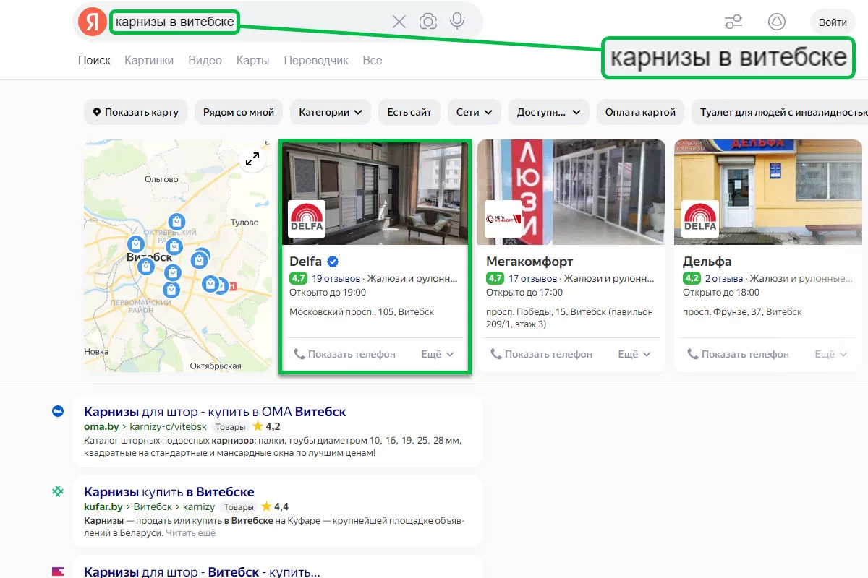The width and height of the screenshot is (868, 578).
Task: Open Alice assistant icon near login
Action: coord(776,22)
